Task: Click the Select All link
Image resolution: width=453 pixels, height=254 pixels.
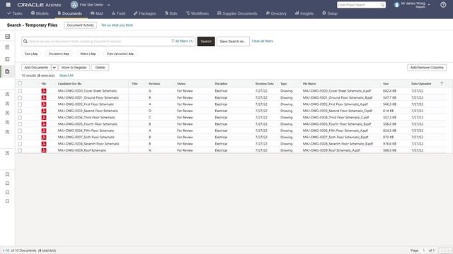Action: 66,75
